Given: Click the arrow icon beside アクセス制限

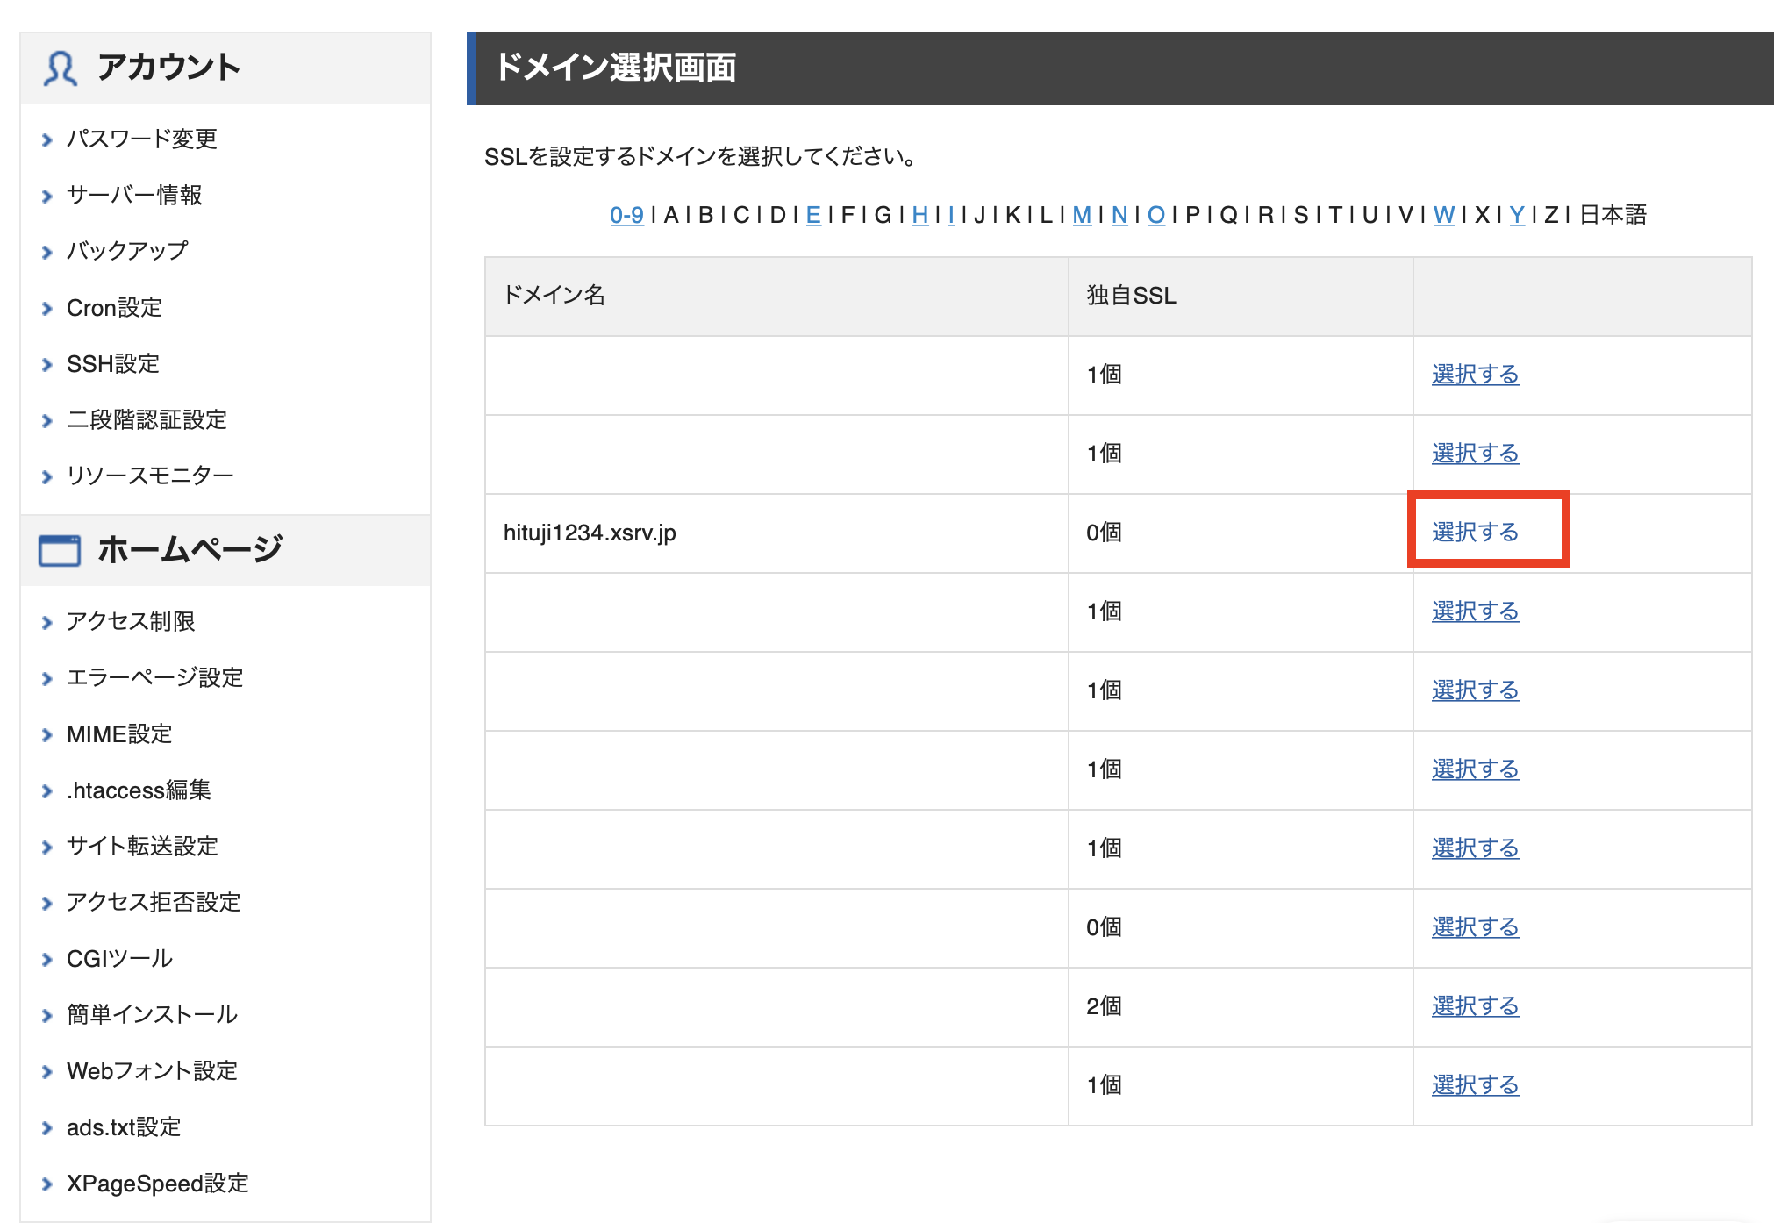Looking at the screenshot, I should (47, 622).
